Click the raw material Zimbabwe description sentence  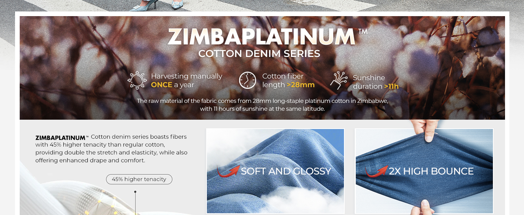tap(262, 105)
